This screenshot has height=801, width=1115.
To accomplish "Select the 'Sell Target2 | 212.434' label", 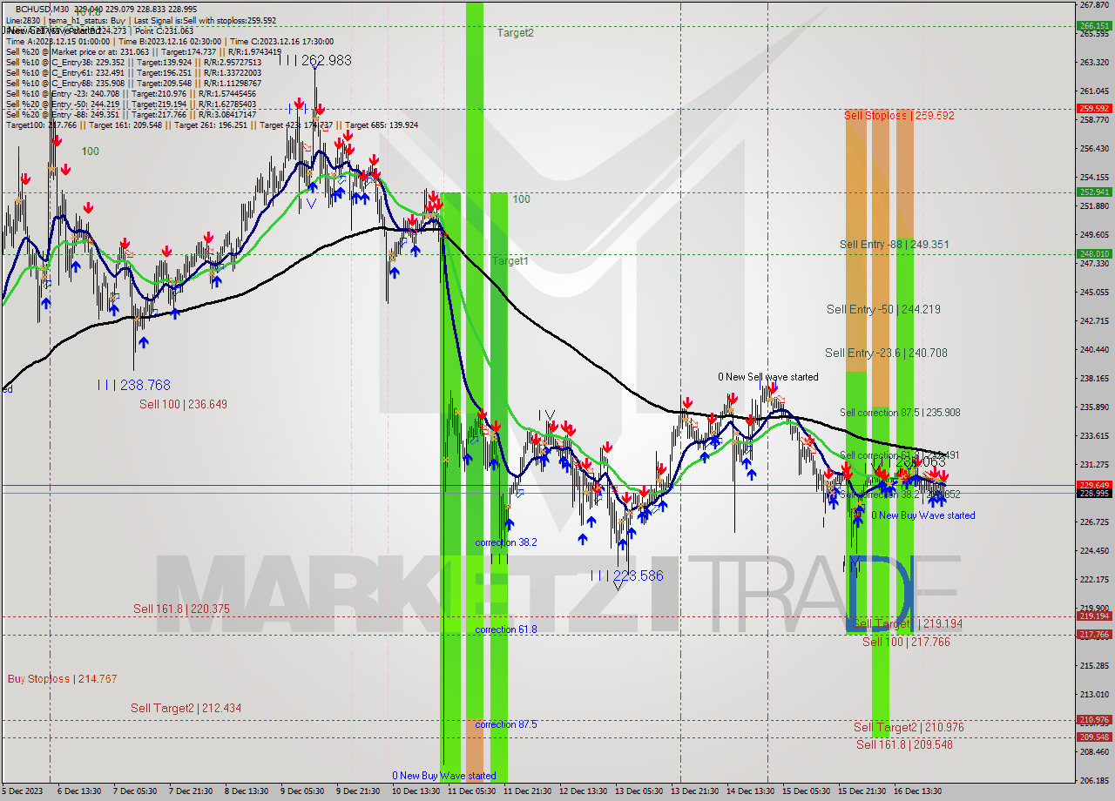I will 186,708.
